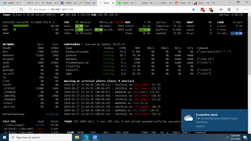Open the red extension icon with badge 1
The height and width of the screenshot is (141, 251).
pyautogui.click(x=203, y=10)
